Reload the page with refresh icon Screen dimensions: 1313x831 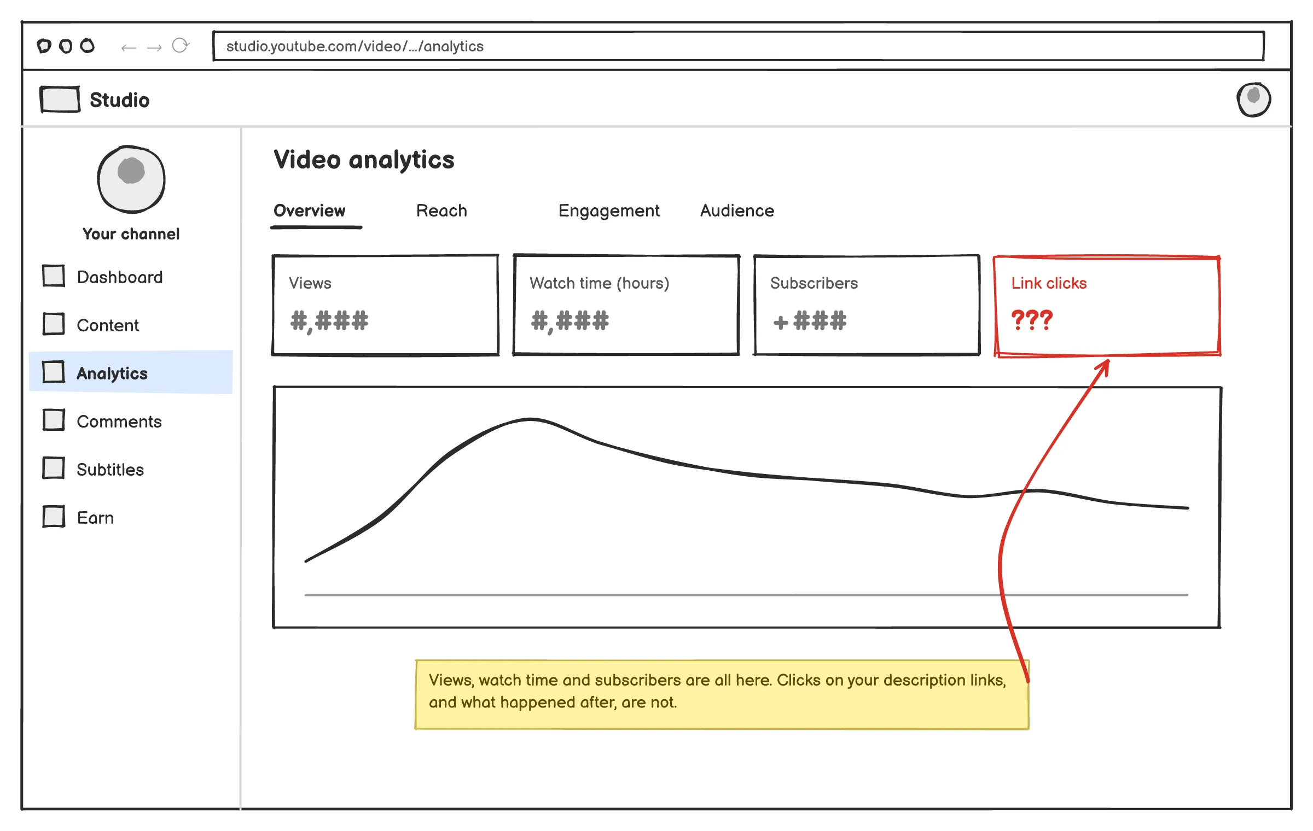point(181,45)
